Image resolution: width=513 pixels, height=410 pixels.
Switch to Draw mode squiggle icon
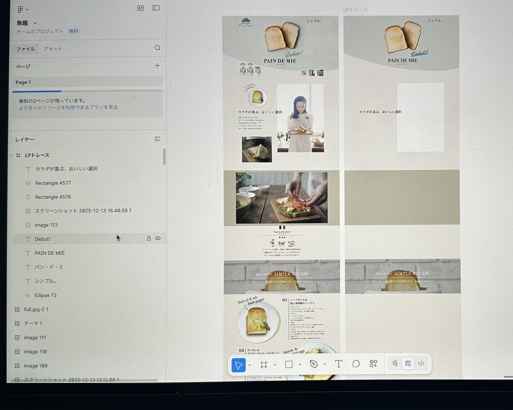395,364
